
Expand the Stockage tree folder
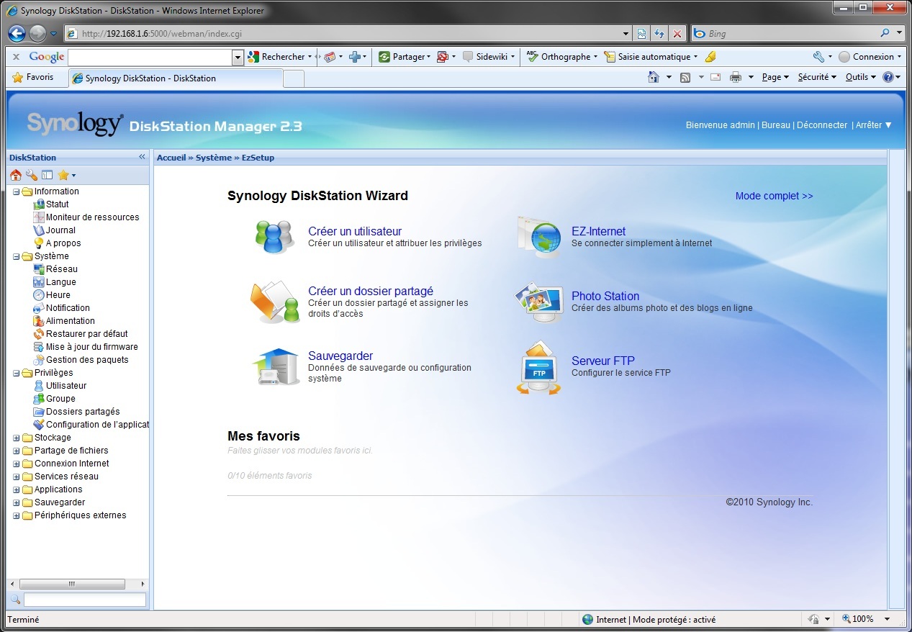pos(17,438)
